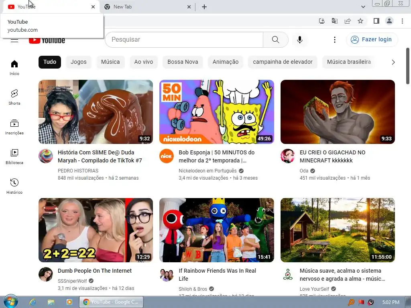Click Chrome download page icon
This screenshot has height=308, width=411.
point(322,21)
